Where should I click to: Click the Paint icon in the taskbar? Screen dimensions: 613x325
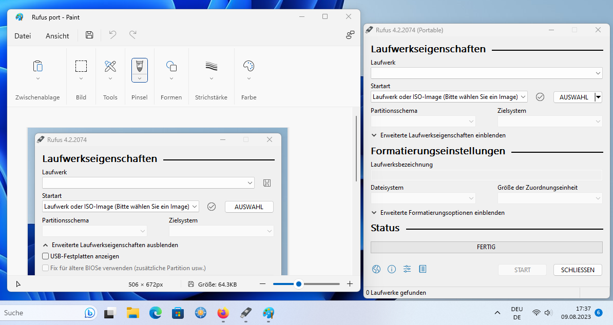[268, 313]
